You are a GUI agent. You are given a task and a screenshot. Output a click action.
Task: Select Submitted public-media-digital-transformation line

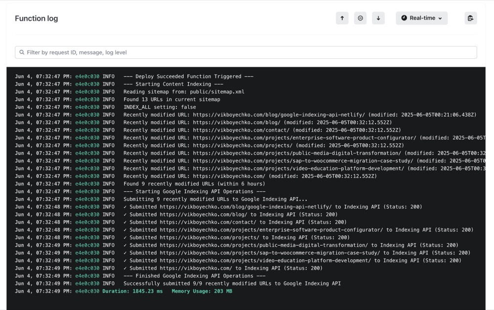(237, 245)
